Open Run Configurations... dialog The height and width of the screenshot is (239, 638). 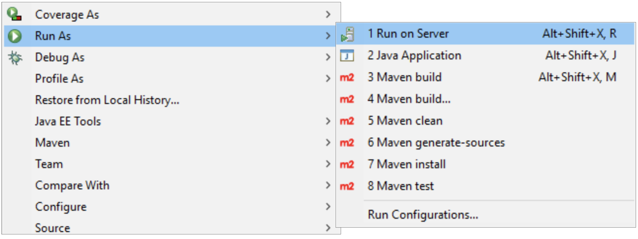point(423,215)
